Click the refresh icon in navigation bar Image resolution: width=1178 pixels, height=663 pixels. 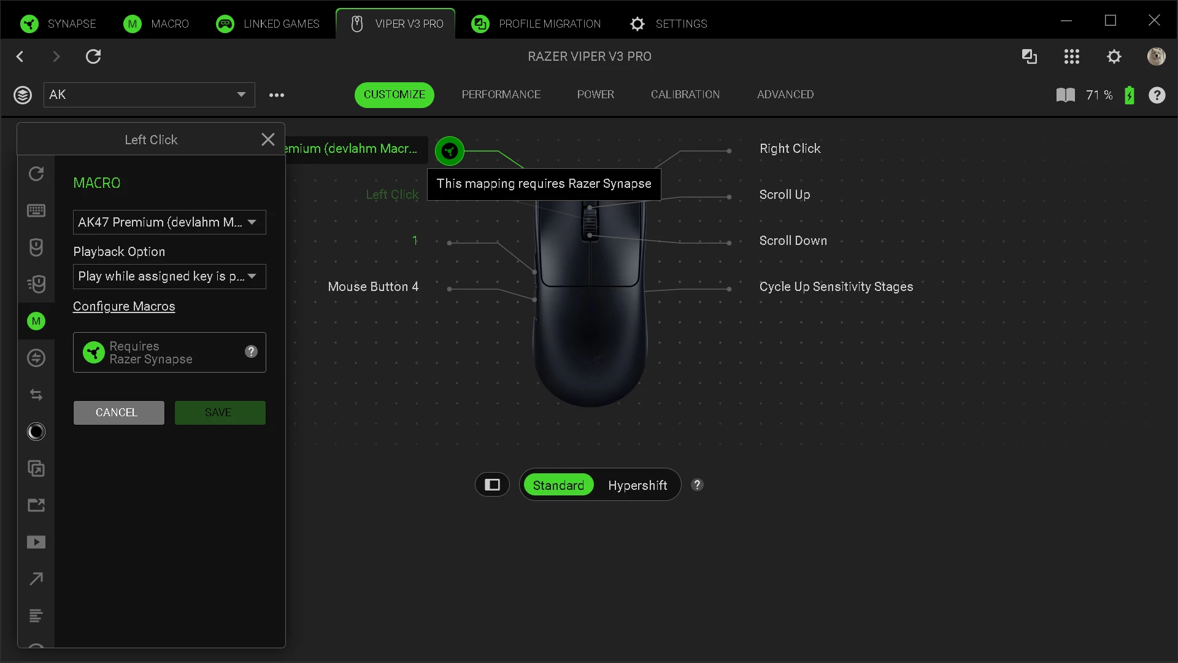click(x=93, y=56)
